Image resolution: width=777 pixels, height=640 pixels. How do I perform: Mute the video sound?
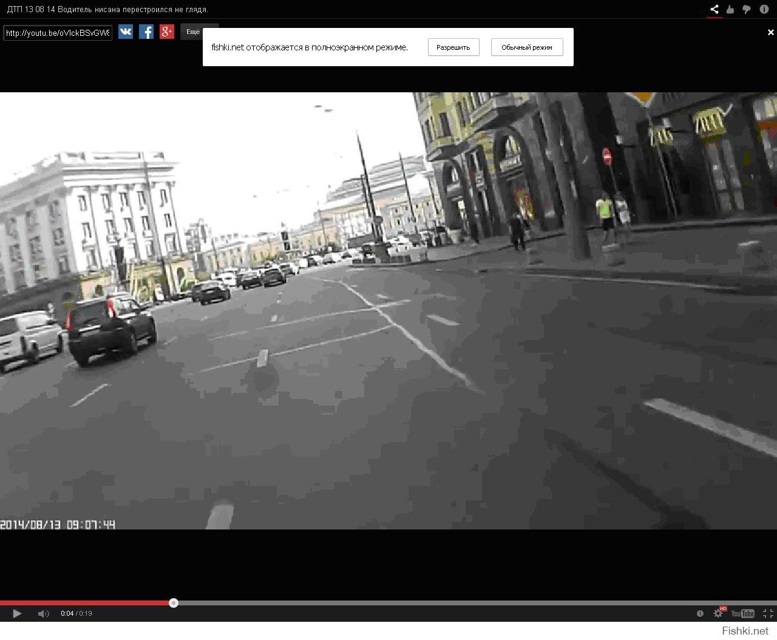[x=43, y=613]
